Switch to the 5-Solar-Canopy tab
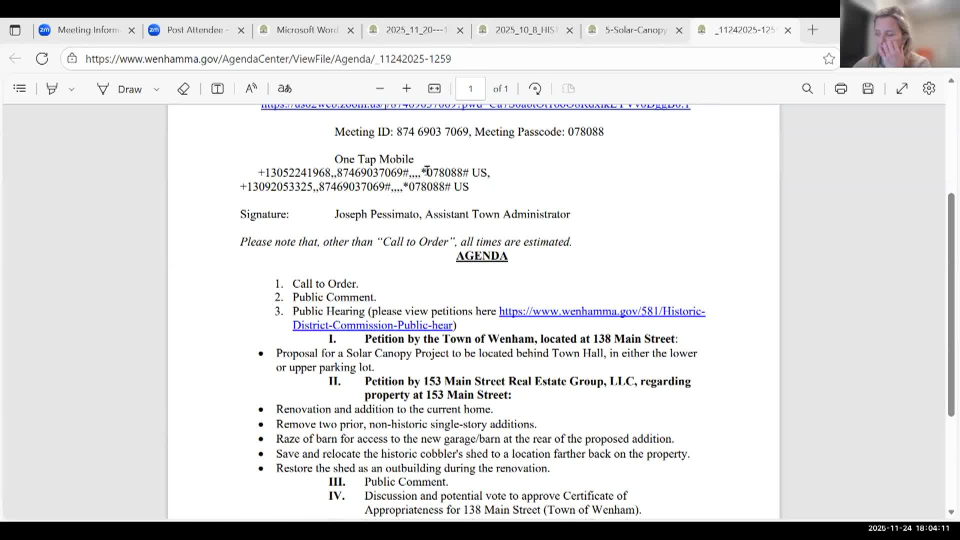The image size is (960, 540). [635, 30]
